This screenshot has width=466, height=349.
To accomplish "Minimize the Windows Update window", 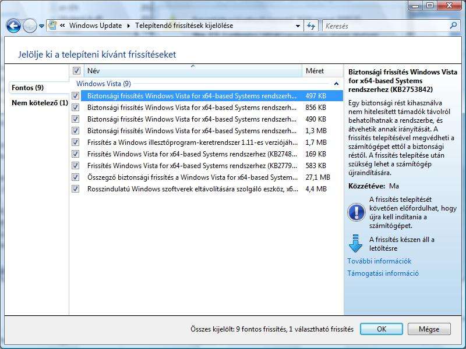I will 416,6.
